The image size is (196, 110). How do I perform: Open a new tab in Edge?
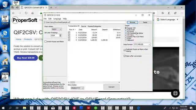tap(51, 8)
